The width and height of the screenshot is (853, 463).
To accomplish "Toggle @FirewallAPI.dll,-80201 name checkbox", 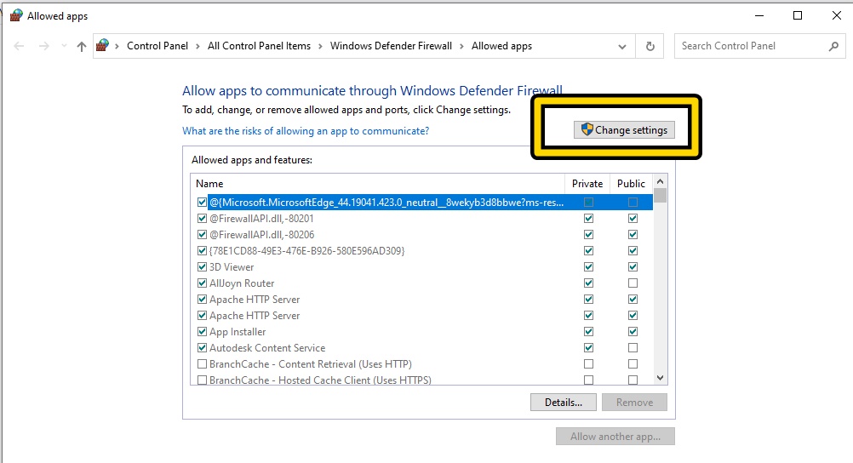I will pyautogui.click(x=202, y=219).
